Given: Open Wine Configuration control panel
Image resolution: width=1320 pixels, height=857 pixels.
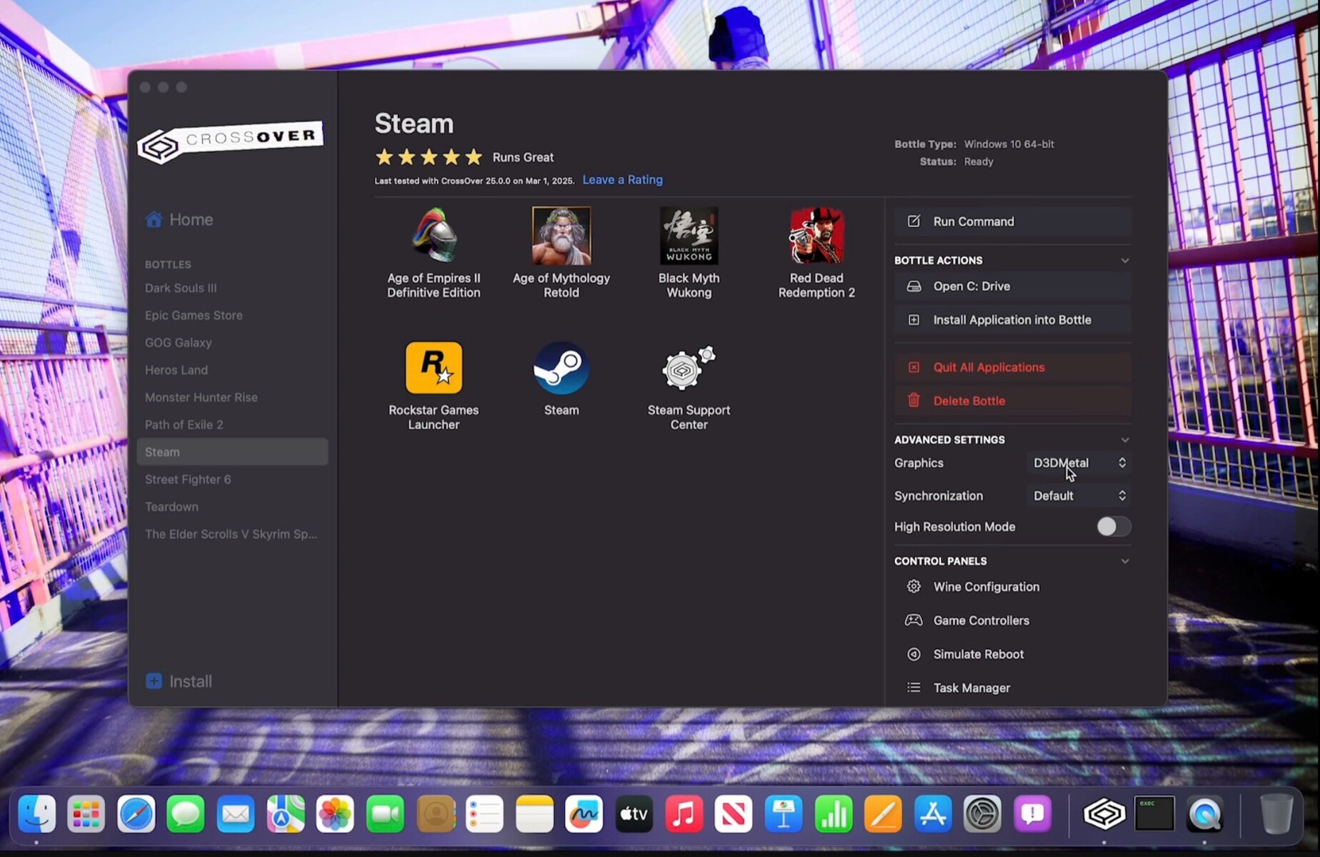Looking at the screenshot, I should (x=1012, y=586).
